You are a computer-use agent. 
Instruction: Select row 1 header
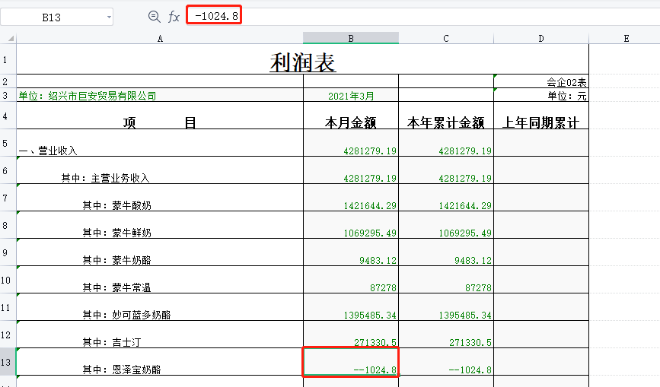(x=8, y=59)
